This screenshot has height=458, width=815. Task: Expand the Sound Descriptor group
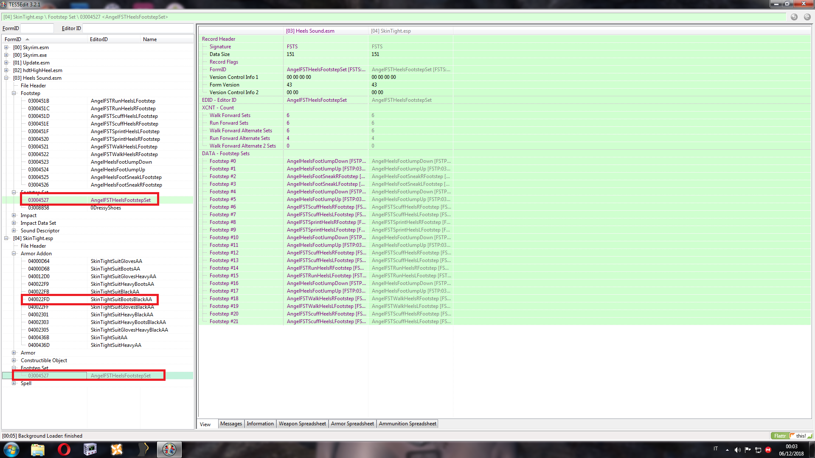(x=14, y=231)
